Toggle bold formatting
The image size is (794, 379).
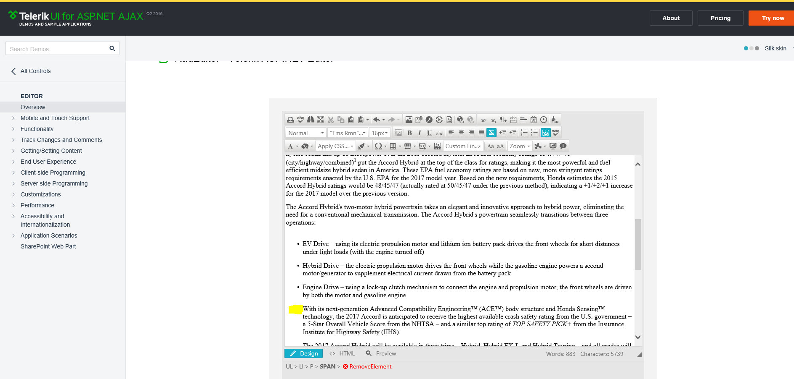pyautogui.click(x=409, y=133)
